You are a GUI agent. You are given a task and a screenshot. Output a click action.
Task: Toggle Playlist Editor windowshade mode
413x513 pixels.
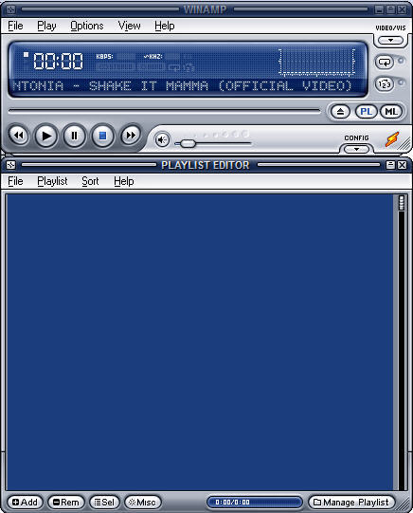390,165
